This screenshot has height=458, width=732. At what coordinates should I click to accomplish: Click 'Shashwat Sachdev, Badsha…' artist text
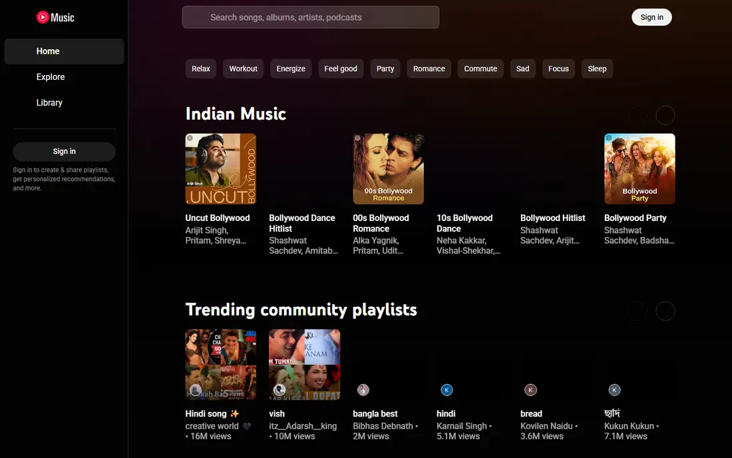coord(639,235)
